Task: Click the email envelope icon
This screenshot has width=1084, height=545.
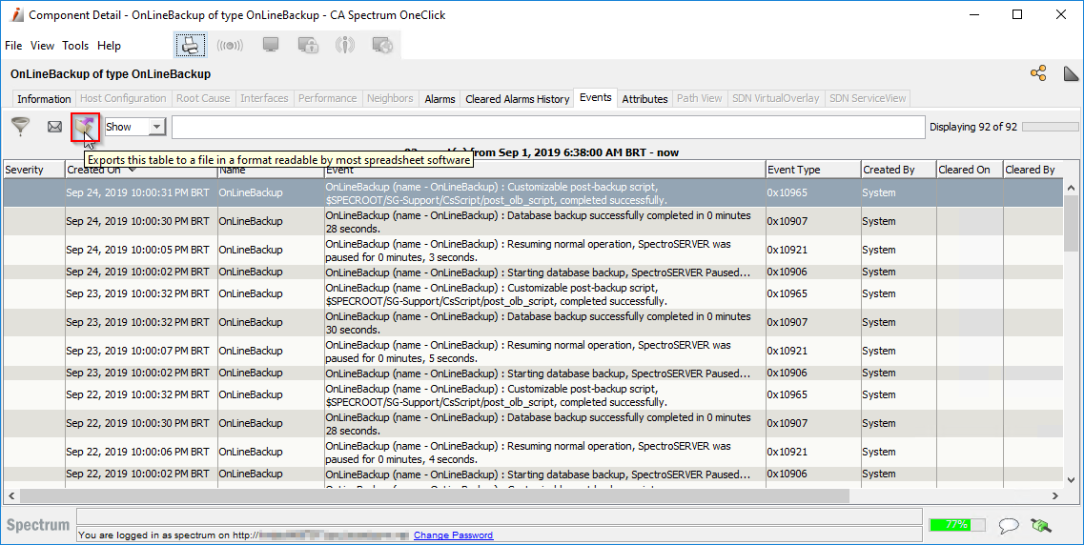Action: [x=54, y=127]
